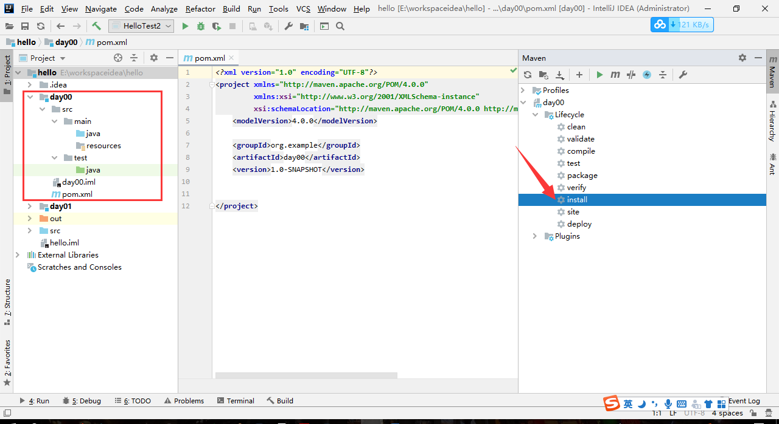
Task: Open the 5: Debug tool window
Action: pos(81,401)
